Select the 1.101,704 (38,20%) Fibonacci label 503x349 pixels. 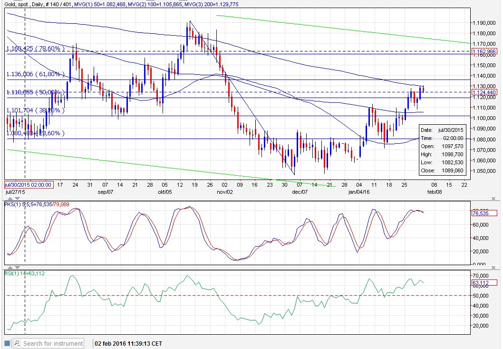point(35,110)
